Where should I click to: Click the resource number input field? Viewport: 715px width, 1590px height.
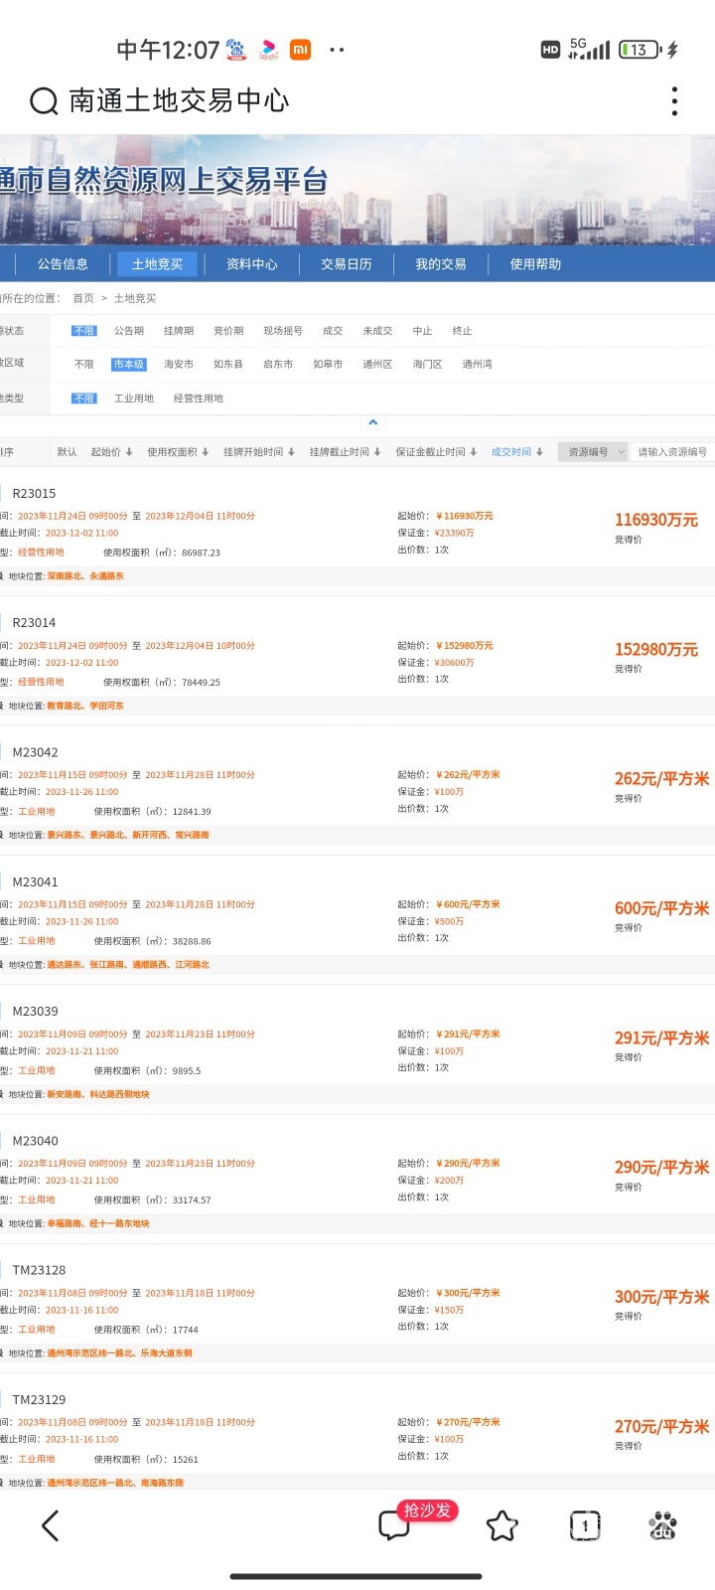pyautogui.click(x=672, y=452)
